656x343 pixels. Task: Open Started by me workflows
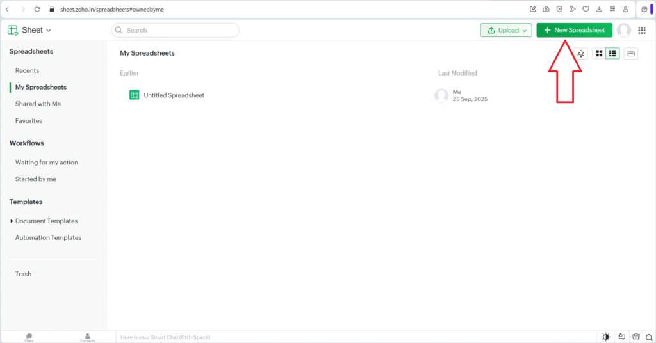click(x=36, y=179)
